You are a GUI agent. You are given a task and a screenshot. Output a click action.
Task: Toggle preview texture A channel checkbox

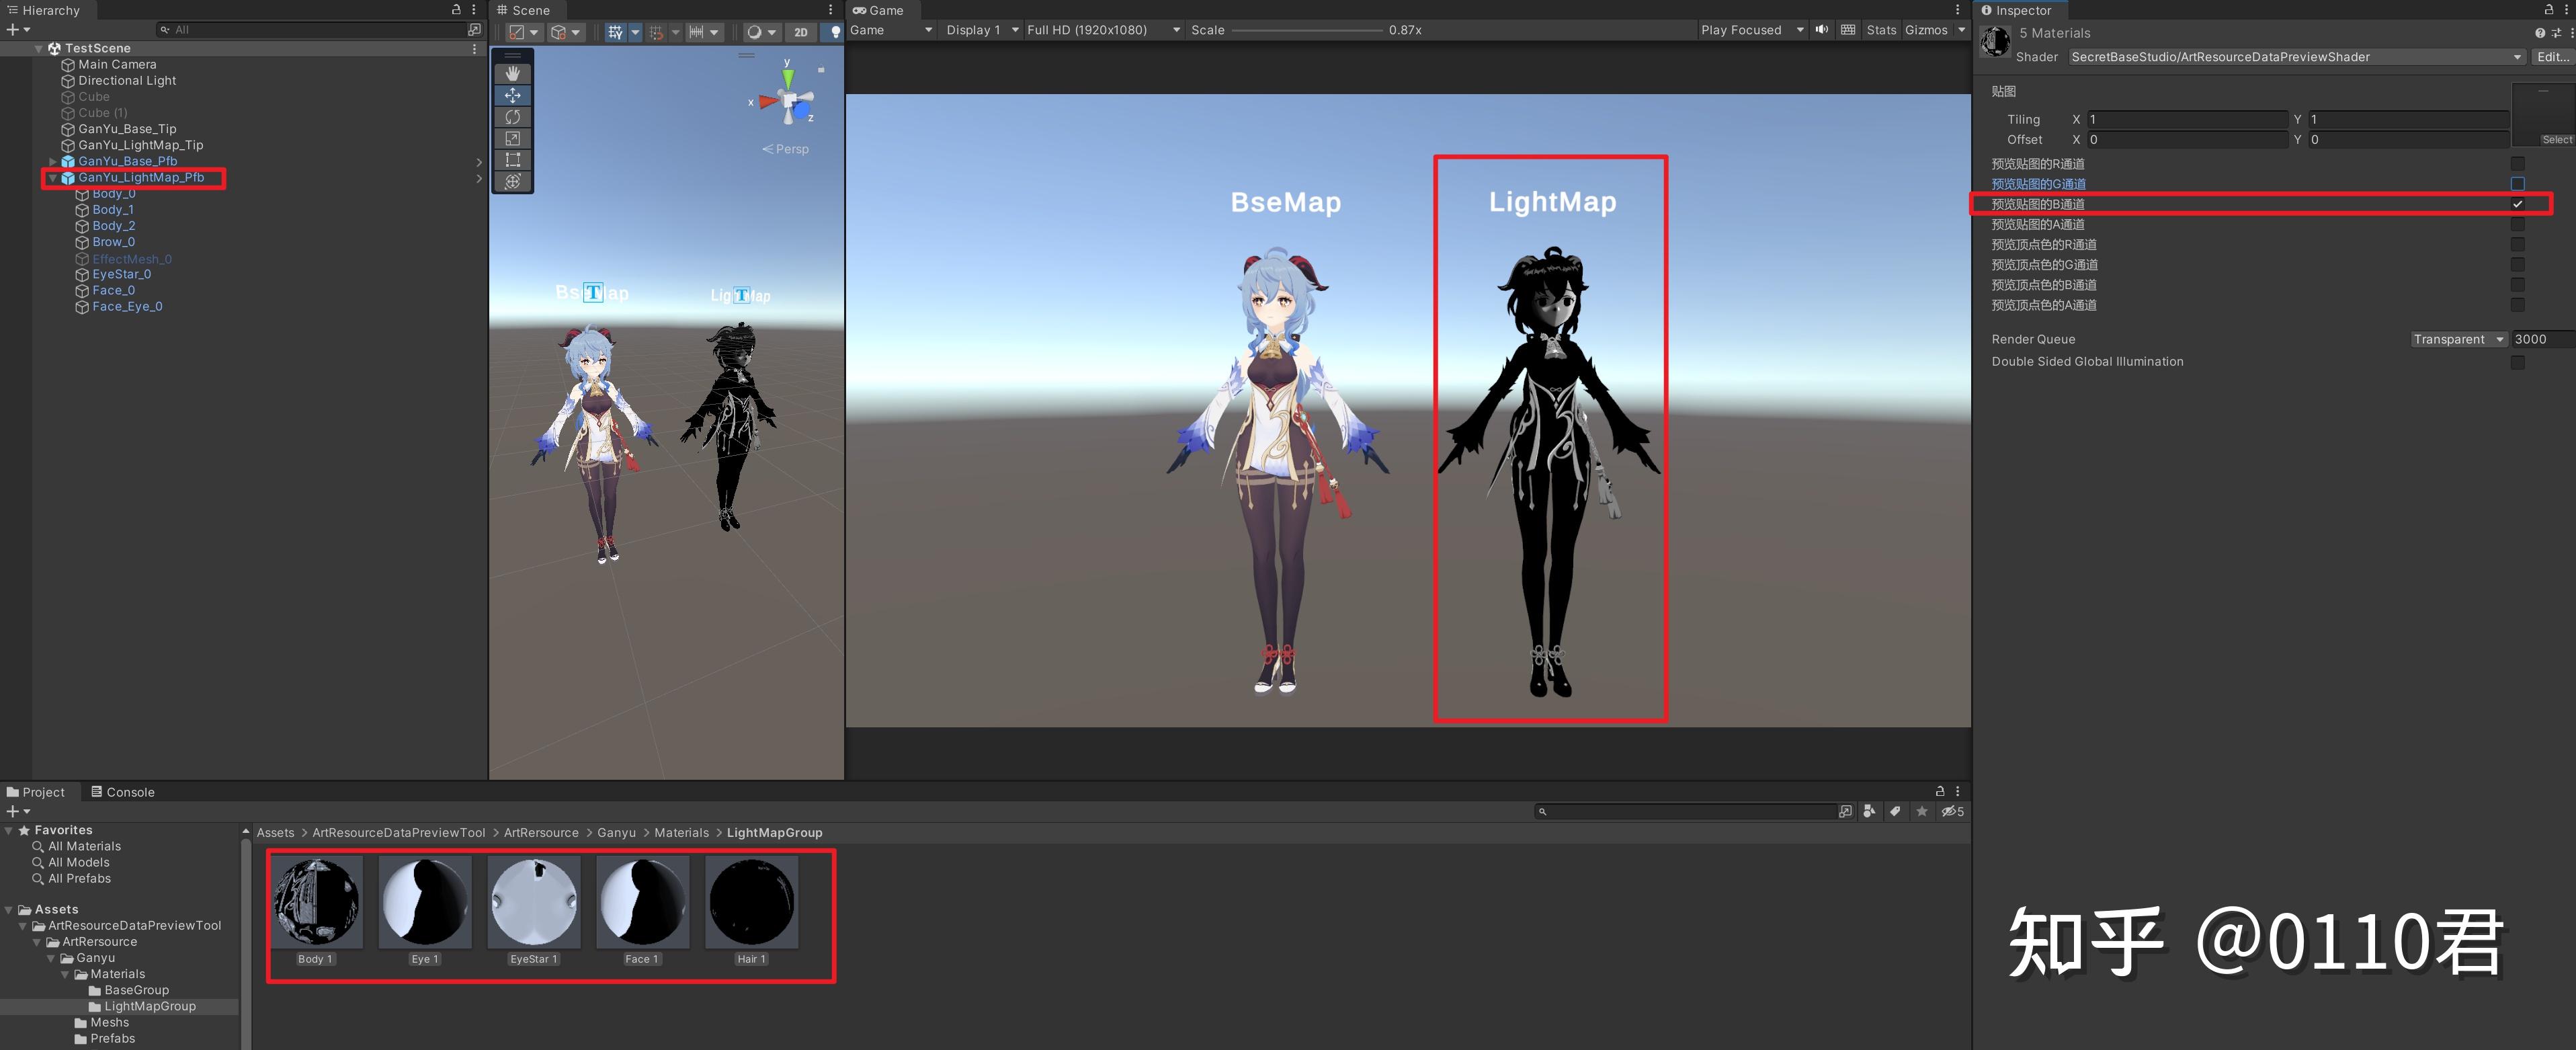(2518, 225)
